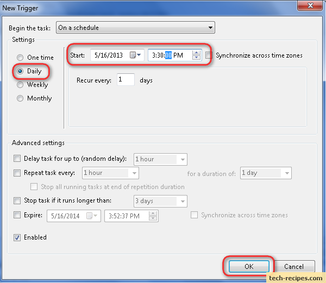The height and width of the screenshot is (283, 326).
Task: Select the Monthly radio button
Action: coord(20,98)
